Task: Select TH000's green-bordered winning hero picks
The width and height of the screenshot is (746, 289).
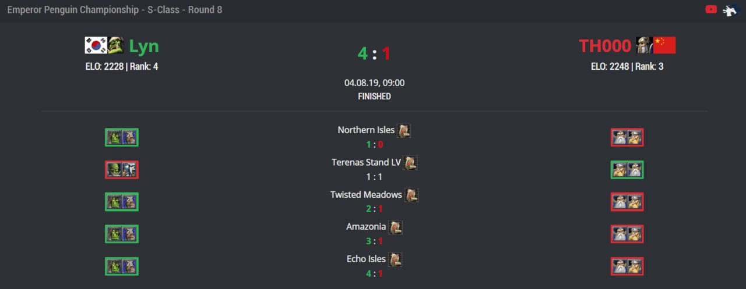Action: pyautogui.click(x=627, y=170)
